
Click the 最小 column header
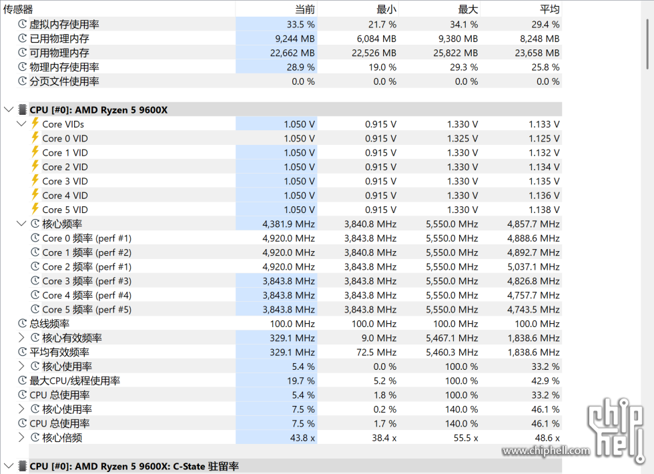click(358, 9)
